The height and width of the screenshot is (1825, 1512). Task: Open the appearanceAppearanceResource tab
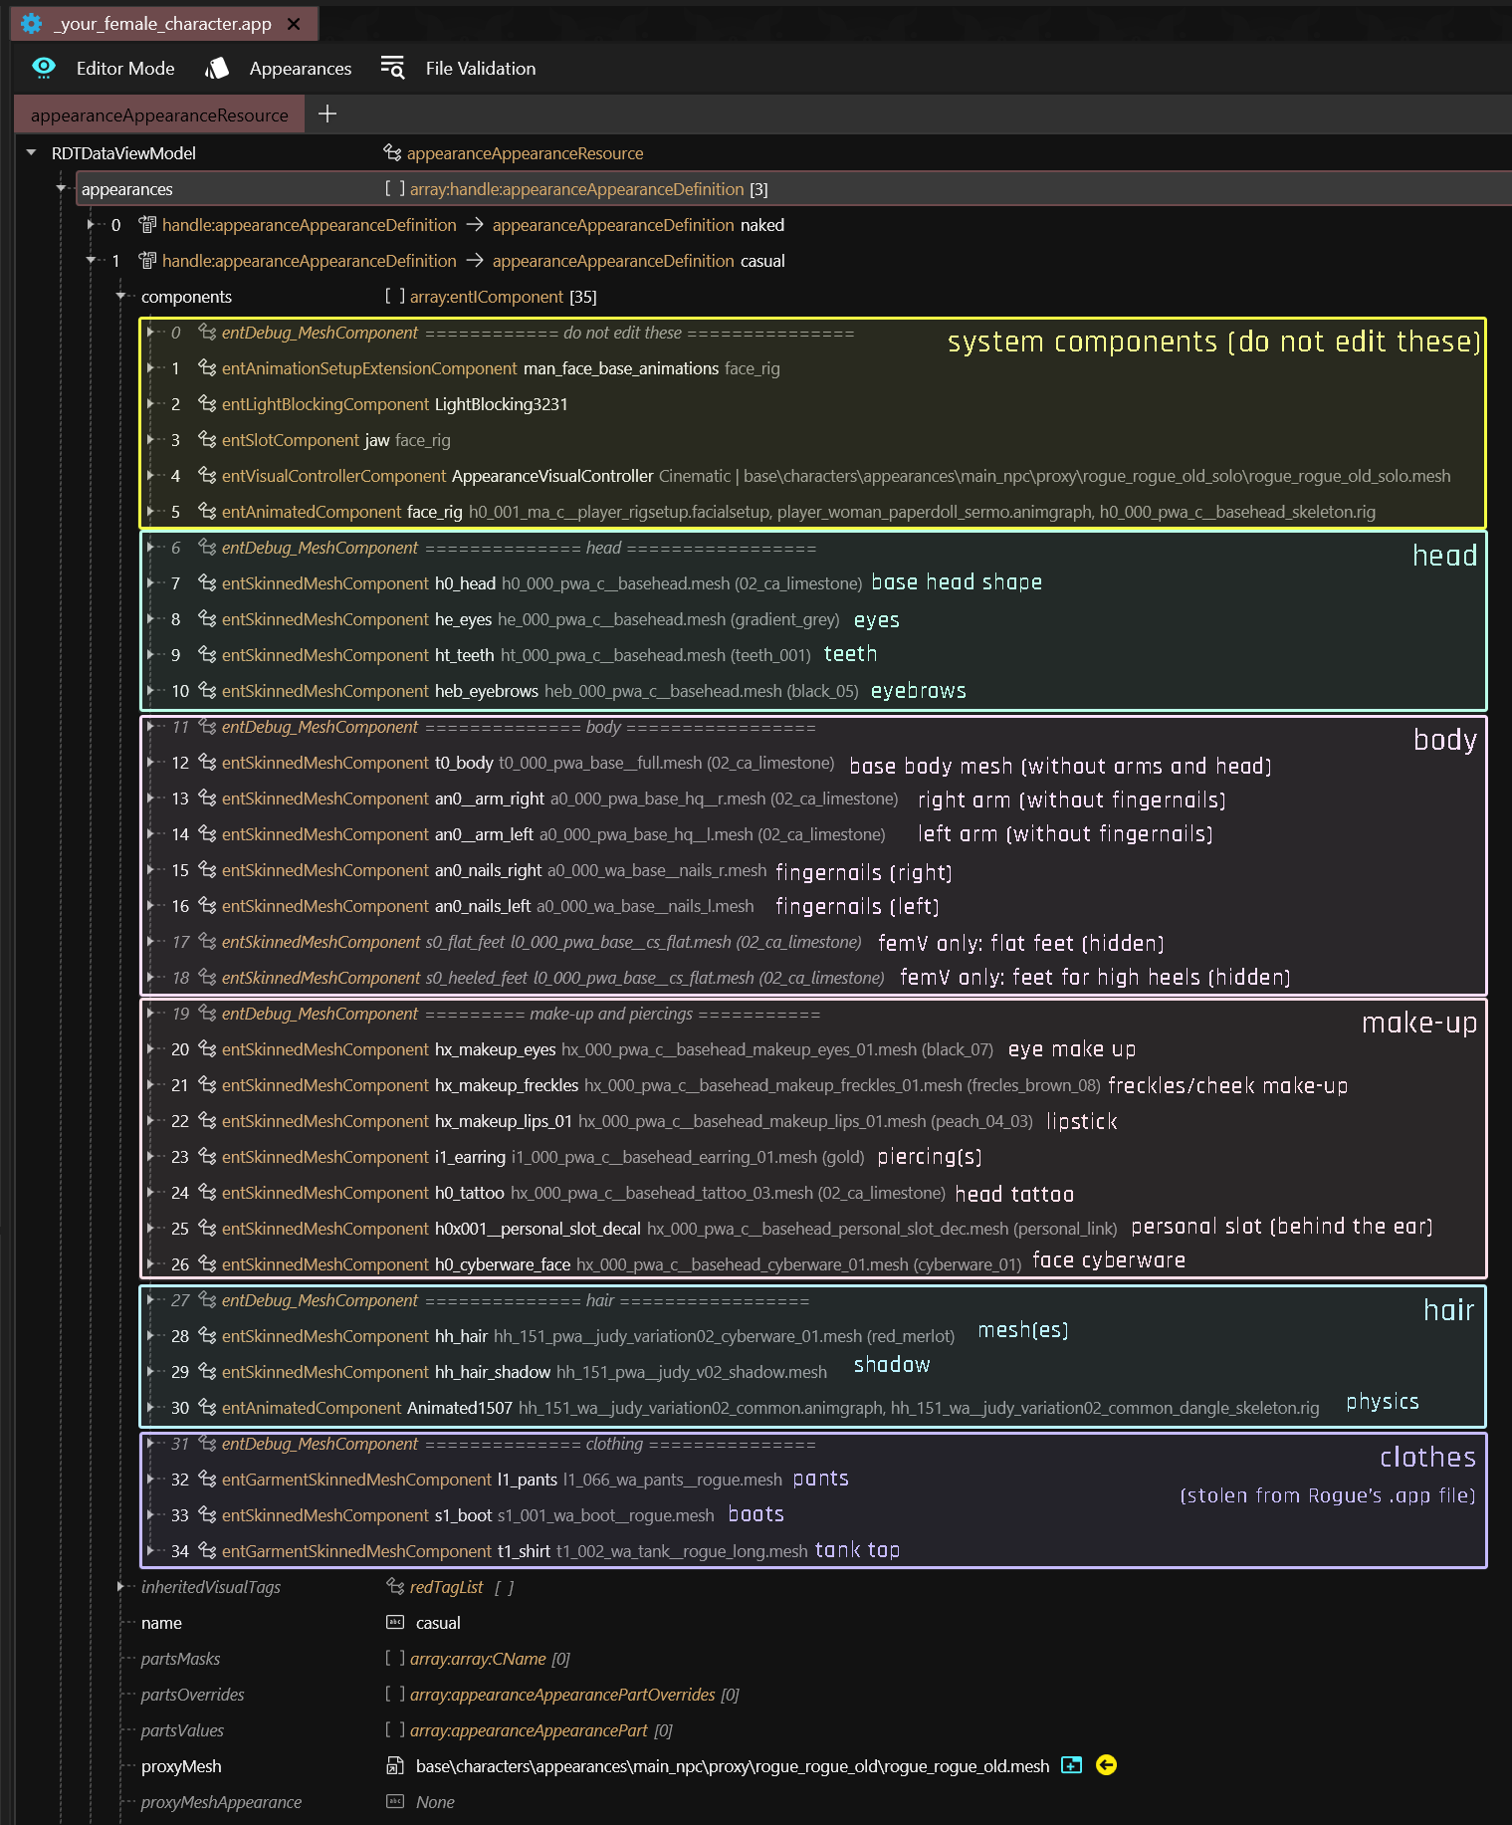(x=159, y=115)
